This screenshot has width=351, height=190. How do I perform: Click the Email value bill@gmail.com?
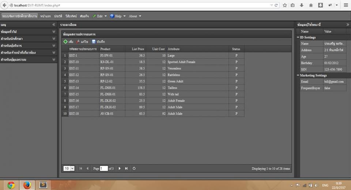pos(334,81)
